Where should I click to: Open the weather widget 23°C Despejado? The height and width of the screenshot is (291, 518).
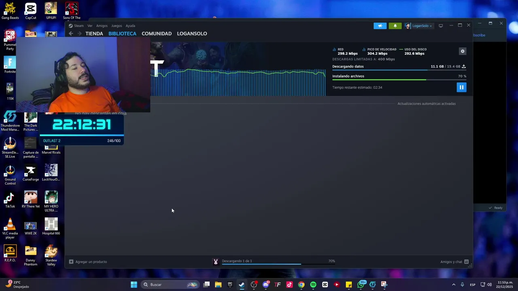(17, 285)
